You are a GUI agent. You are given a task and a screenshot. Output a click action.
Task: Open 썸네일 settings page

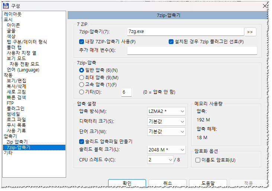(13, 114)
